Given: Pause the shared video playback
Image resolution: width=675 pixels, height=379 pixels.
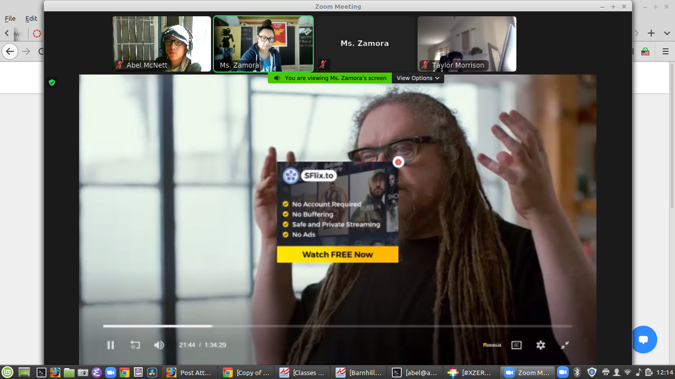Looking at the screenshot, I should (x=111, y=345).
